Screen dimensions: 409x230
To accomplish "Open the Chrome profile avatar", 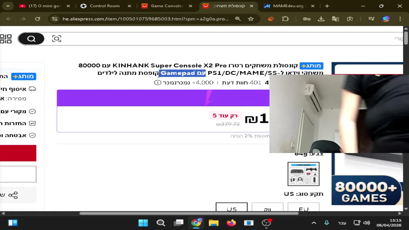I will pos(386,19).
